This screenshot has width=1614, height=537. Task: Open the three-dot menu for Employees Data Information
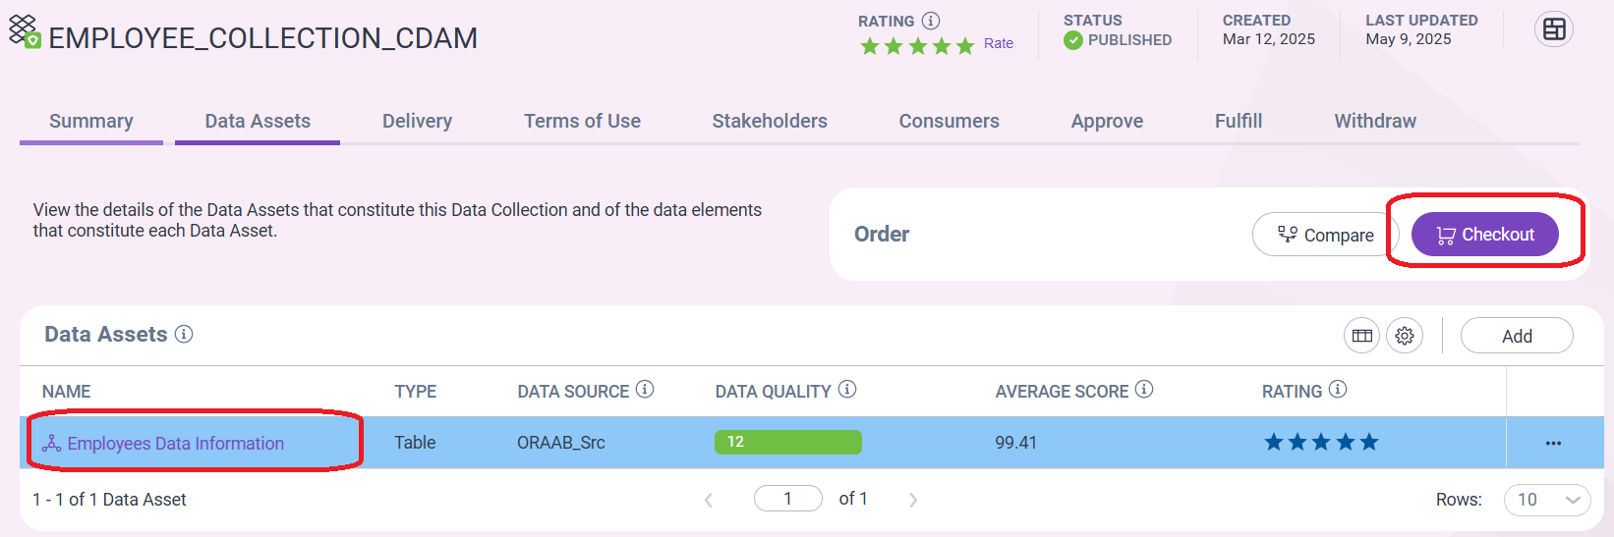click(1553, 443)
